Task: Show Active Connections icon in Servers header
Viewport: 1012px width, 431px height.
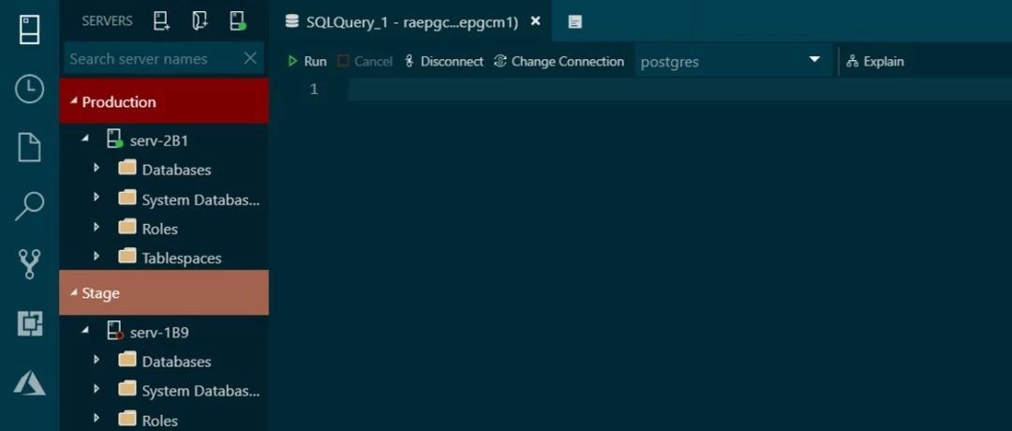Action: point(238,22)
